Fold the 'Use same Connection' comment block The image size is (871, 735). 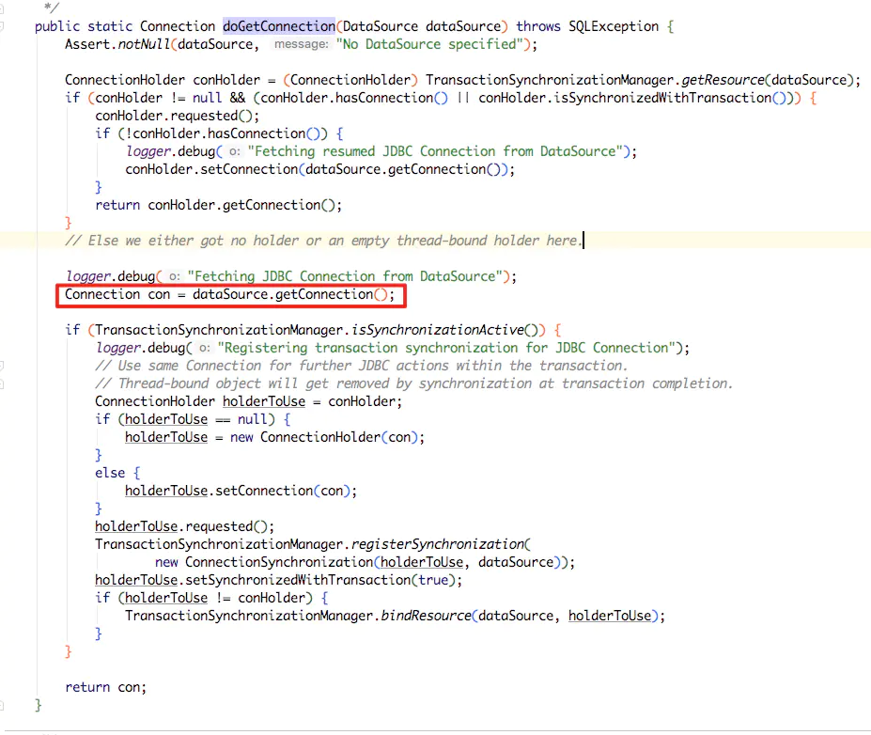tap(4, 366)
